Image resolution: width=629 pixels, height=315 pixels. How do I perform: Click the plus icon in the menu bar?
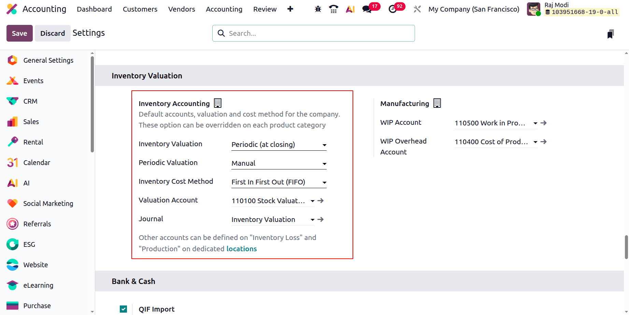(290, 9)
